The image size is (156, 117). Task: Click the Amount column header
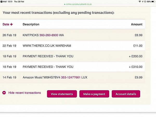136,24
